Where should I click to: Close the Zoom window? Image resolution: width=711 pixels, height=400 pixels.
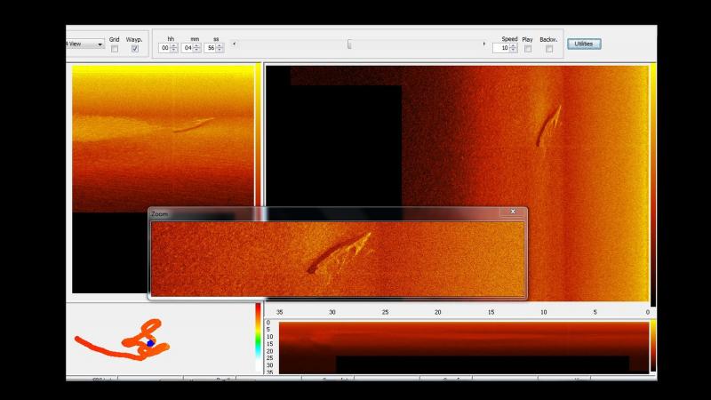tap(512, 212)
